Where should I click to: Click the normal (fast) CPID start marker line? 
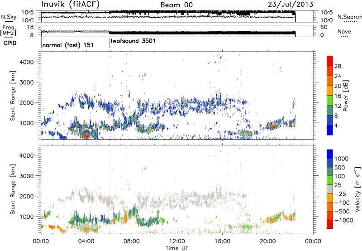coord(41,43)
